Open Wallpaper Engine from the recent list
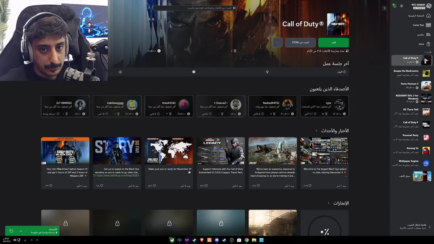This screenshot has width=434, height=244. point(412,163)
